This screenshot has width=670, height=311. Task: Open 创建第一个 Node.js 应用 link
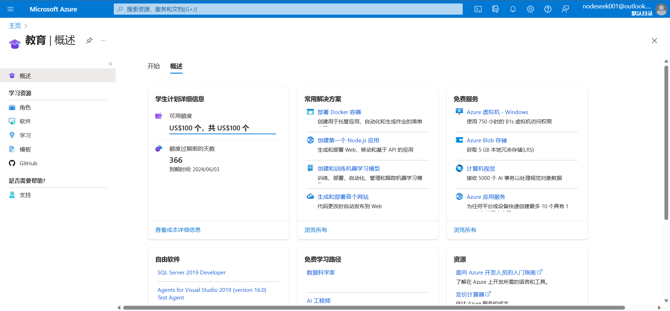348,140
